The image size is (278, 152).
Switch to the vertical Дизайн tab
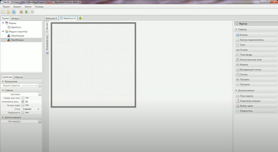pos(46,28)
